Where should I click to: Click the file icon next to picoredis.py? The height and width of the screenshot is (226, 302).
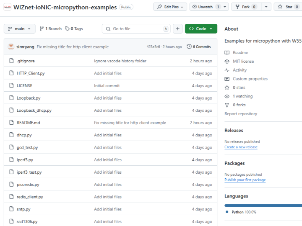pos(12,184)
